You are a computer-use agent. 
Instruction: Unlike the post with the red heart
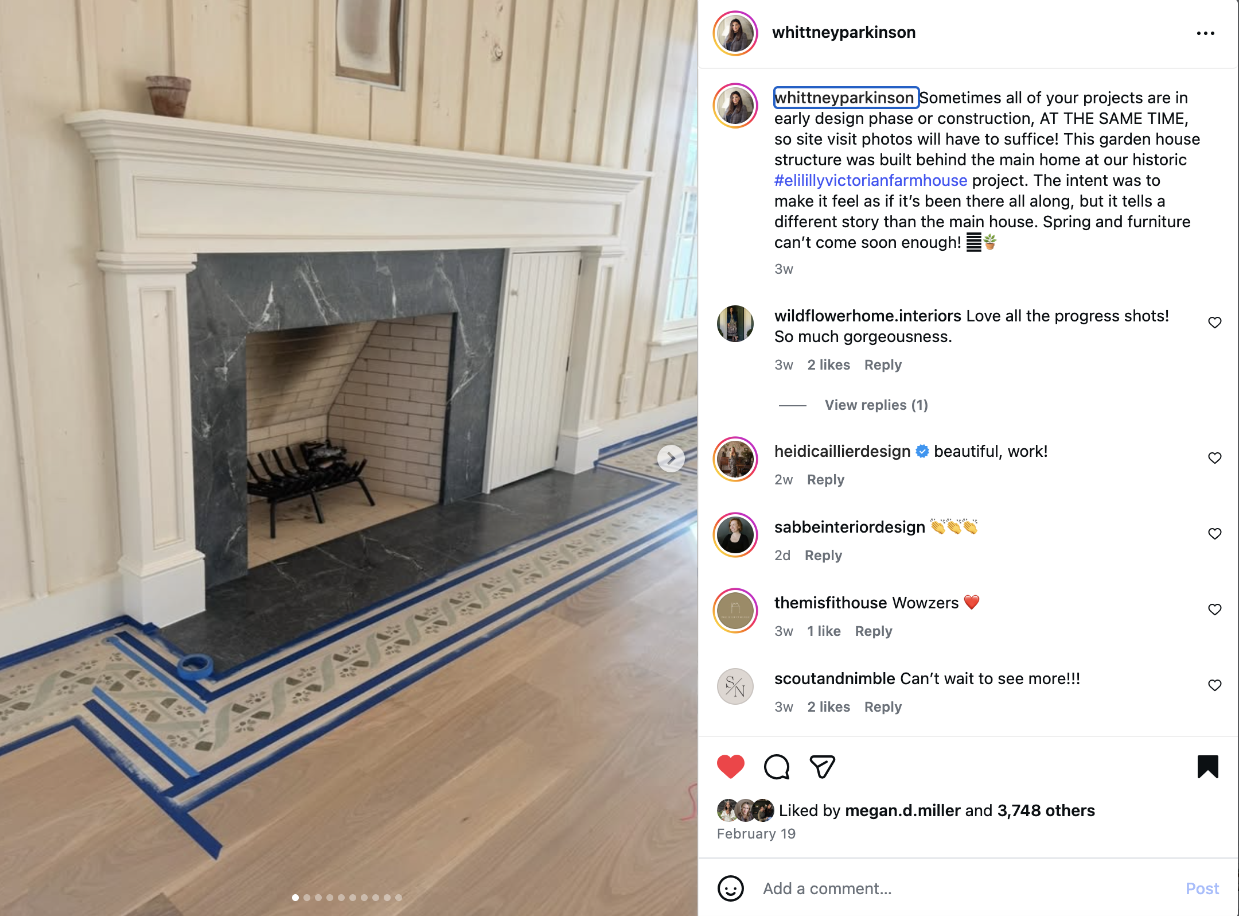730,767
